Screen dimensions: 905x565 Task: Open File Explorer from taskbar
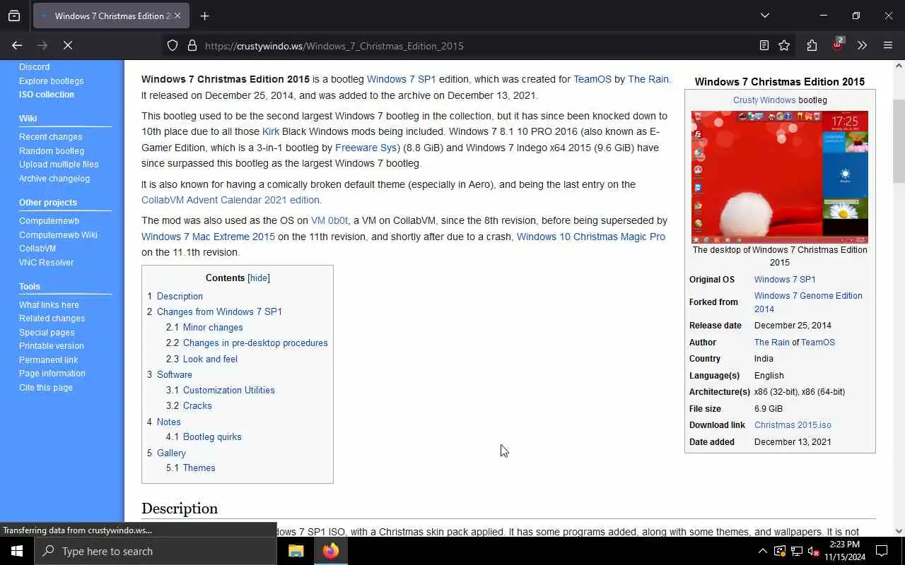tap(296, 551)
